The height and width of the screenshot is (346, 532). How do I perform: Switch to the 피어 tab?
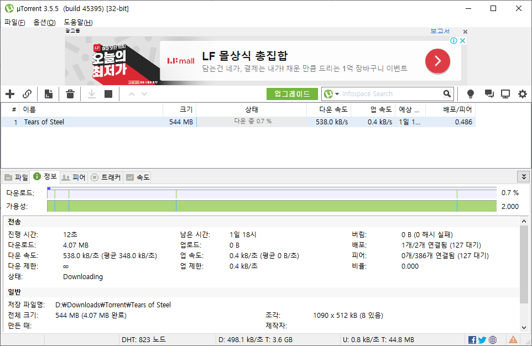(x=74, y=177)
